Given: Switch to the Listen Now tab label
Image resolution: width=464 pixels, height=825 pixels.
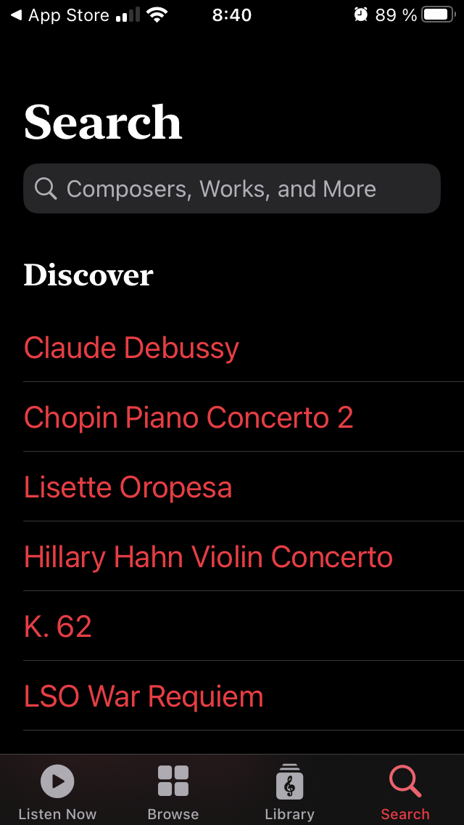Looking at the screenshot, I should 57,814.
